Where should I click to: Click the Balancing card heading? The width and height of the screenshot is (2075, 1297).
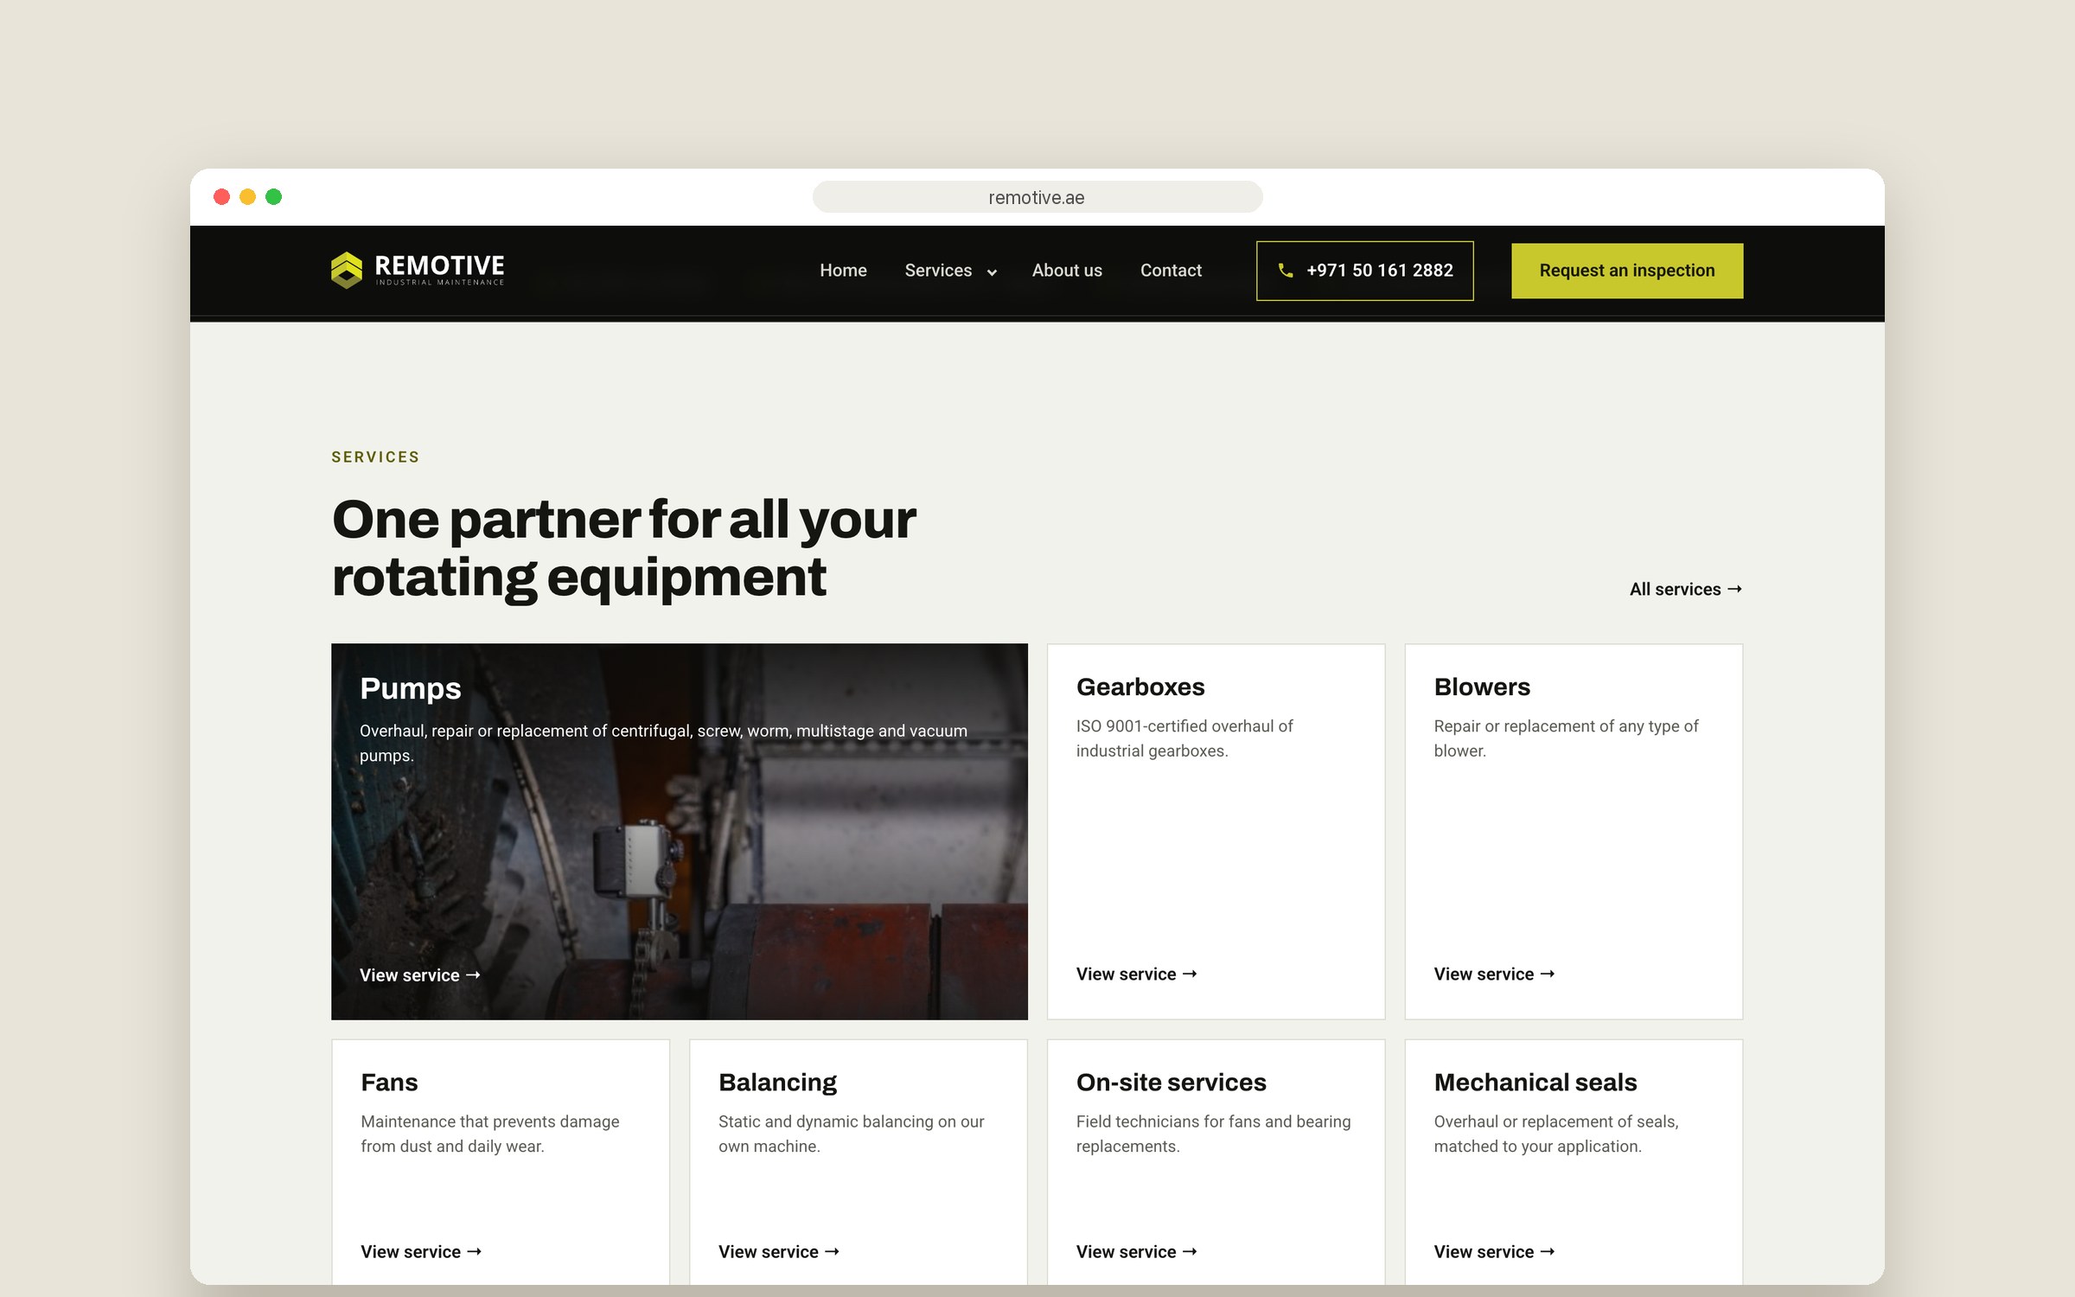pyautogui.click(x=777, y=1083)
